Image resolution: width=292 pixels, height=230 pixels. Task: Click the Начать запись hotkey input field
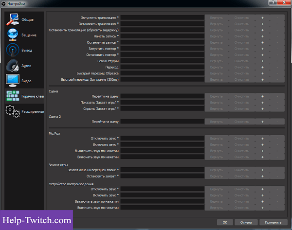162,36
